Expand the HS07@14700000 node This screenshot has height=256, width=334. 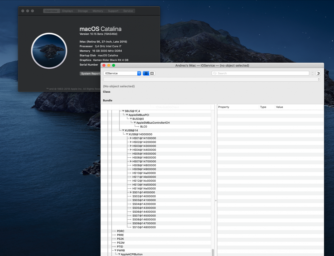pos(131,161)
